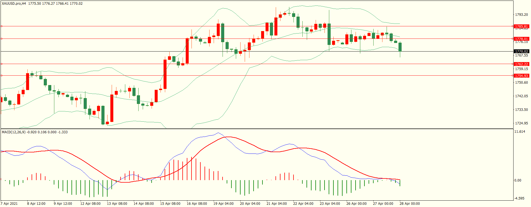Click the 15 Apr 08:00 time label
This screenshot has width=531, height=207.
170,204
